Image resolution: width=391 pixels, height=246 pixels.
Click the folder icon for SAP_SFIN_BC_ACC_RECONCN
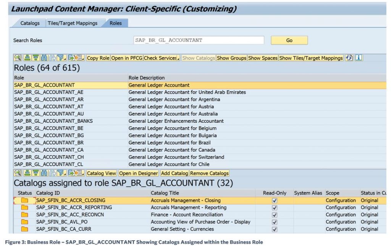[x=24, y=215]
